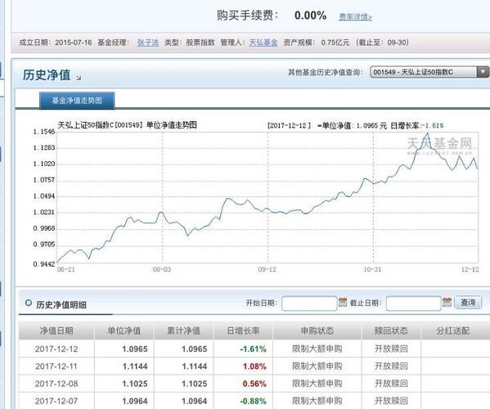Select the 2017-12-12 date cell
The height and width of the screenshot is (409, 490).
pyautogui.click(x=56, y=348)
